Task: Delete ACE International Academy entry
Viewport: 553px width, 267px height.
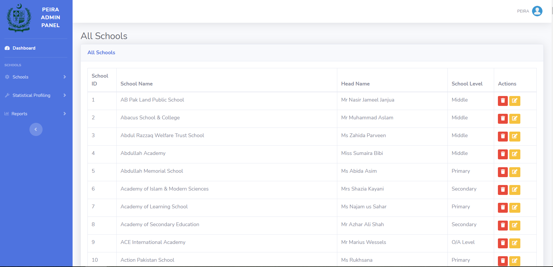Action: (x=503, y=243)
